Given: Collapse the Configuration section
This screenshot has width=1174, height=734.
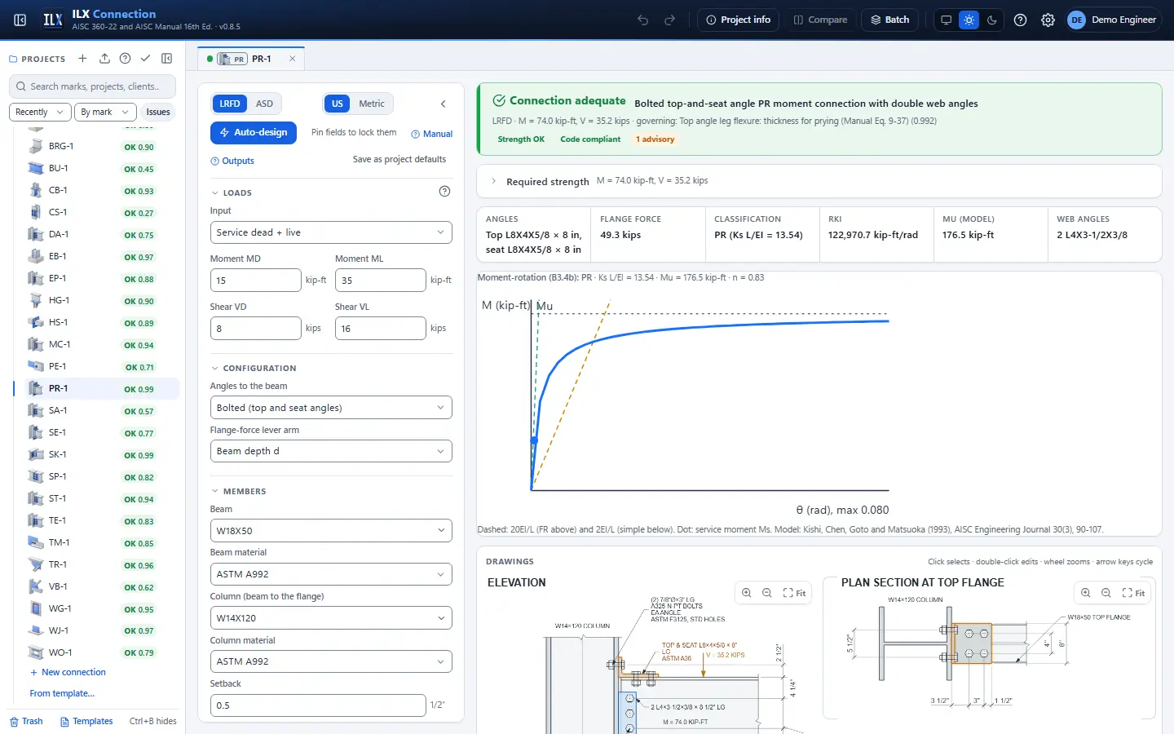Looking at the screenshot, I should 254,369.
